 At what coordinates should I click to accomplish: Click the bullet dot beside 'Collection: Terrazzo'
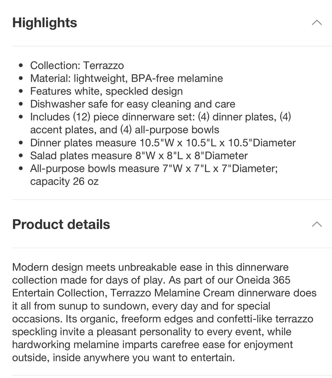[21, 66]
